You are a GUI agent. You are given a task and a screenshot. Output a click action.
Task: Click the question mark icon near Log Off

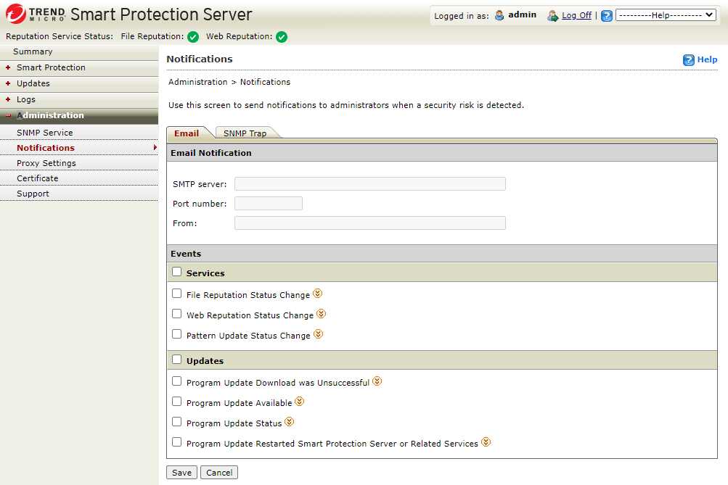(x=607, y=16)
